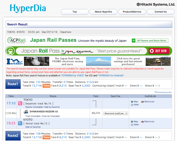The width and height of the screenshot is (177, 141).
Task: Click the globe Map icon in KYOTO row
Action: click(x=132, y=122)
